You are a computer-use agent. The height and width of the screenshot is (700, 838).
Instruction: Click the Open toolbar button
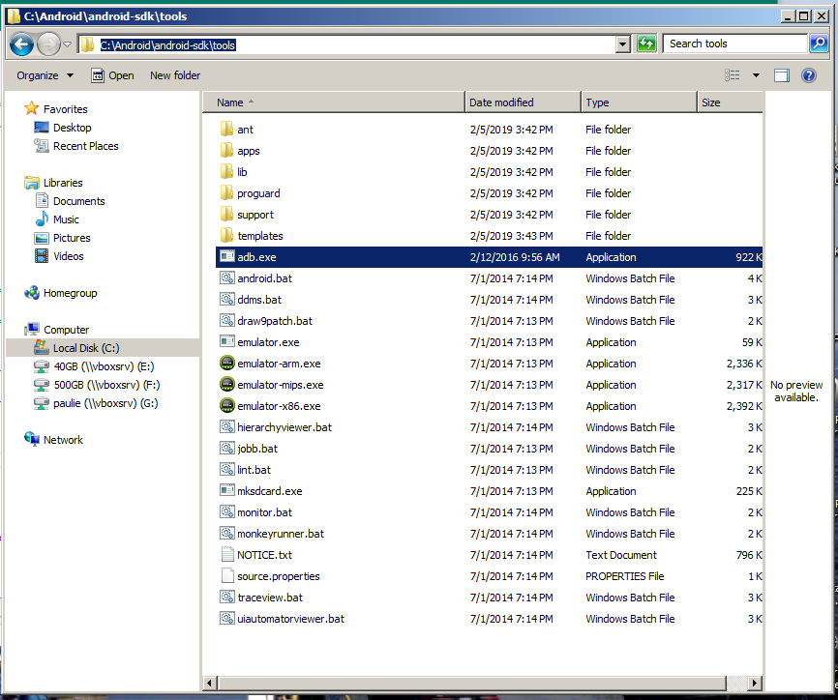113,75
